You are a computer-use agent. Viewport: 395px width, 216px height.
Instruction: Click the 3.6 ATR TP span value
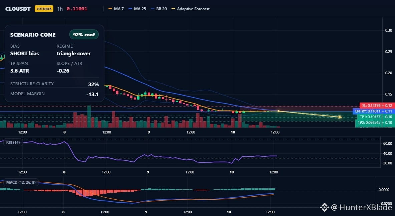(x=20, y=71)
